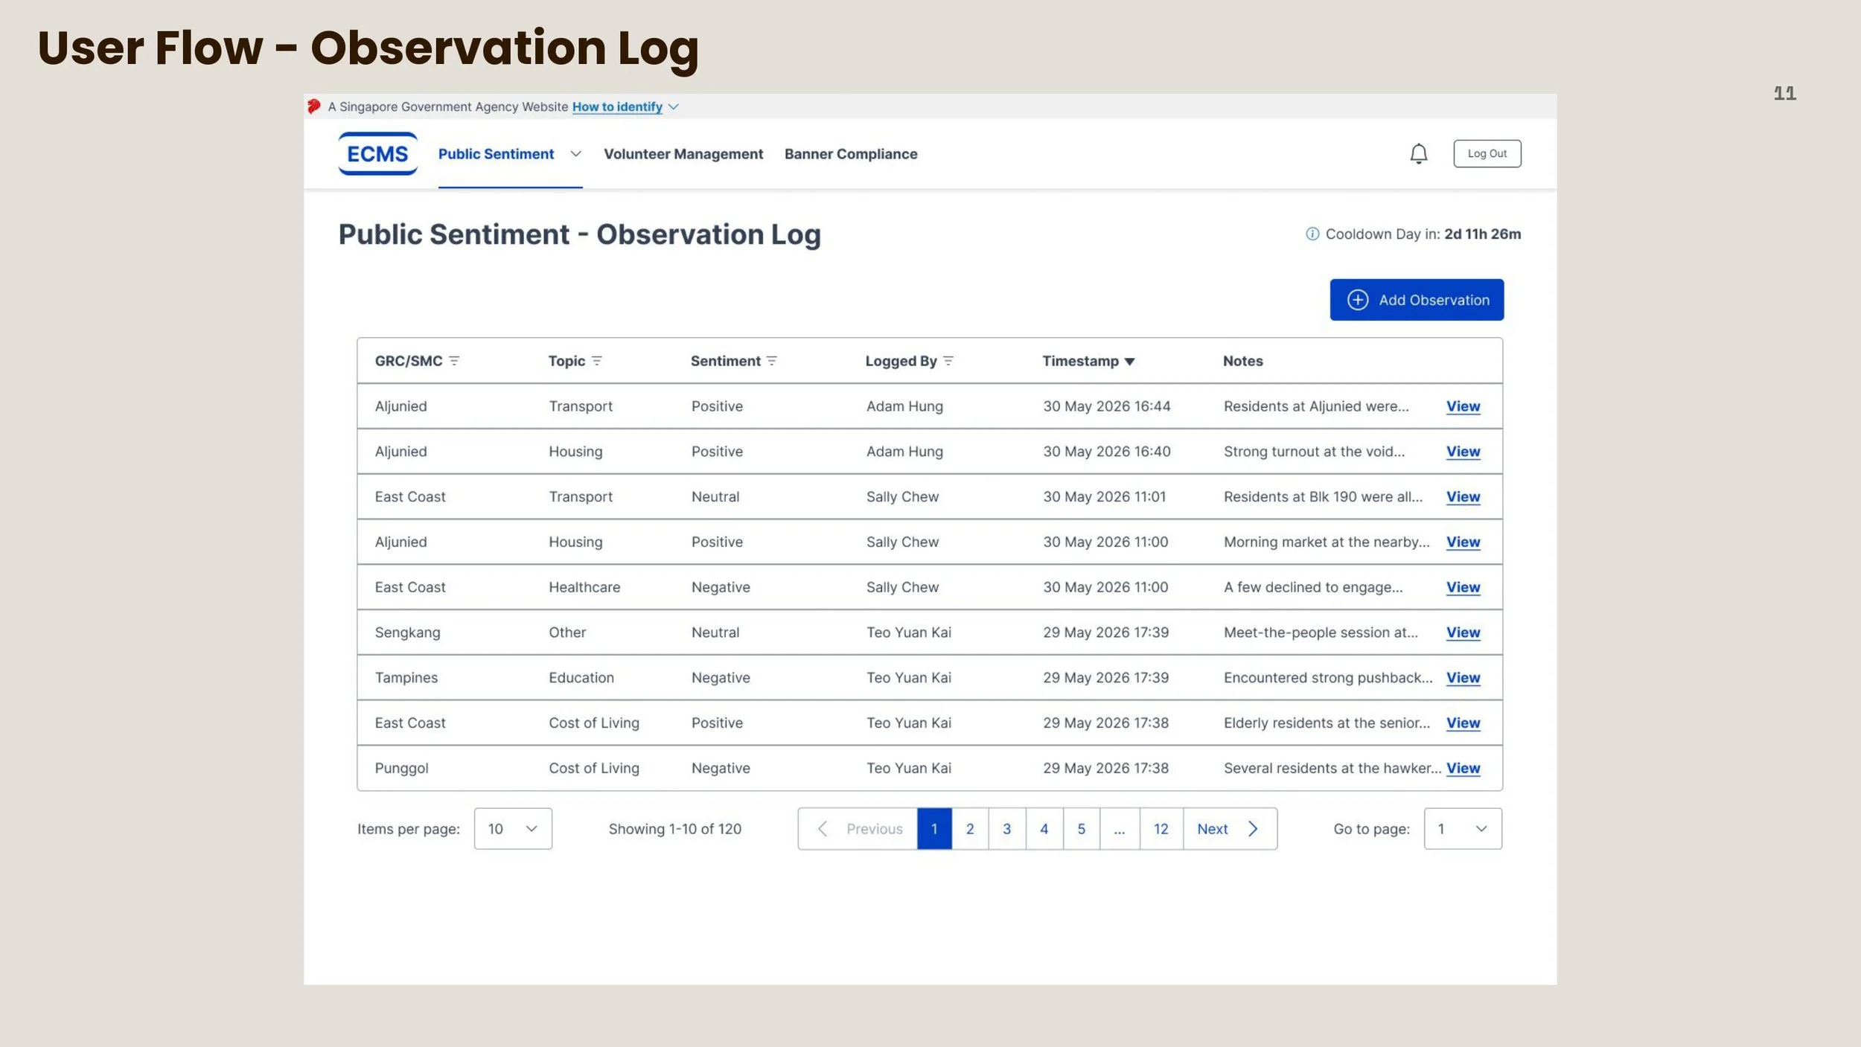The width and height of the screenshot is (1861, 1047).
Task: Click the Logged By filter icon
Action: 948,361
